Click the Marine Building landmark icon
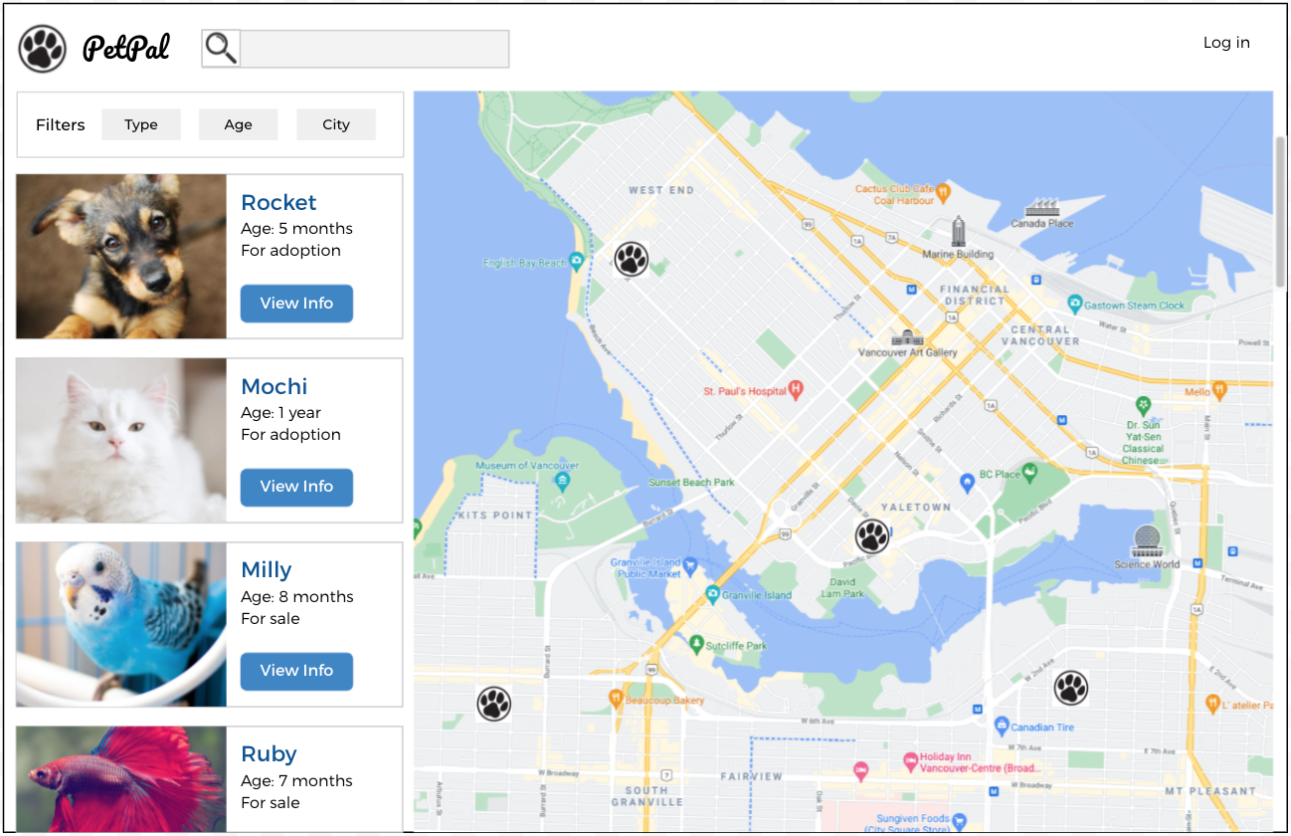 958,231
